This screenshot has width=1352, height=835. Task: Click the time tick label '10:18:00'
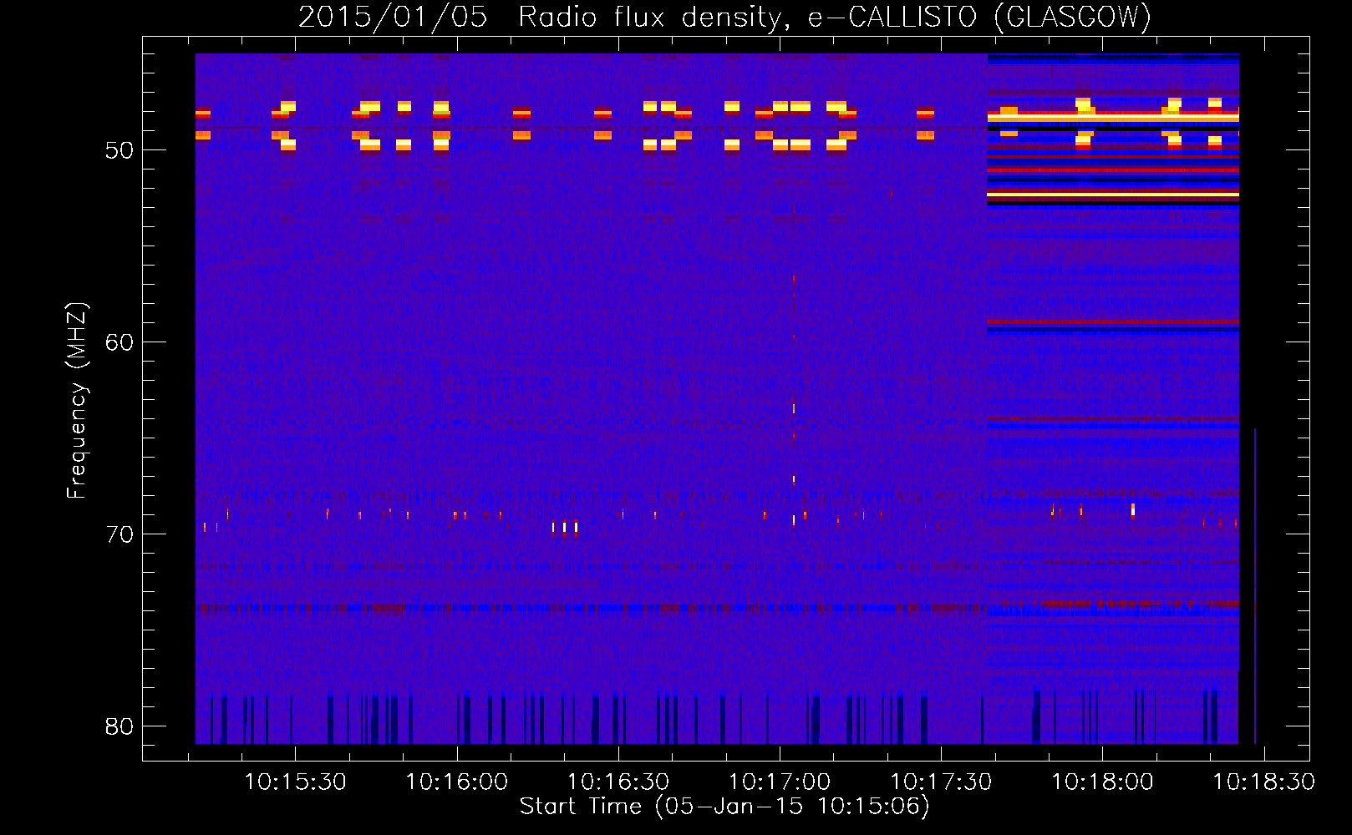click(1102, 782)
